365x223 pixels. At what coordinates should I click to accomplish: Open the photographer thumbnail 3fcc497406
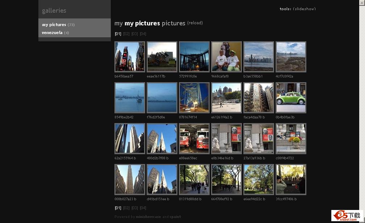tap(291, 180)
